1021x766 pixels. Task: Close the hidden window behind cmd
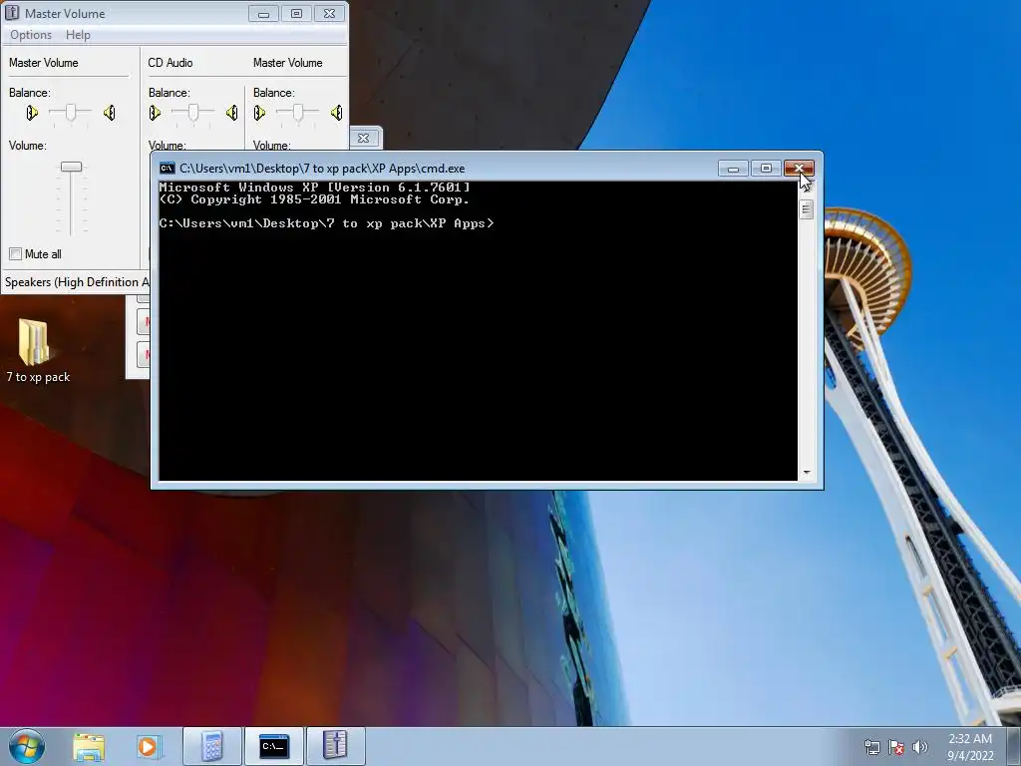point(363,138)
